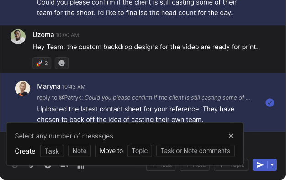The height and width of the screenshot is (180, 286).
Task: Move messages to Task or Note comments
Action: (196, 151)
